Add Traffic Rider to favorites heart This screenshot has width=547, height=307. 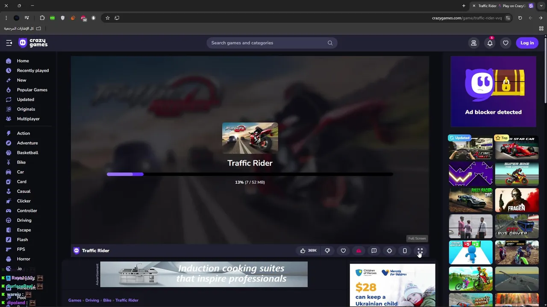tap(343, 251)
